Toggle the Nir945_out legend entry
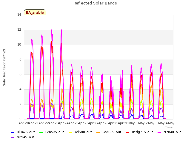191x143 pixels. 22,137
